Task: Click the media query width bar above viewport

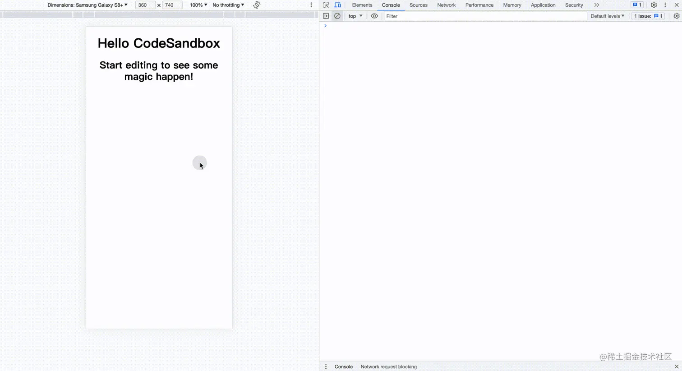Action: 159,14
